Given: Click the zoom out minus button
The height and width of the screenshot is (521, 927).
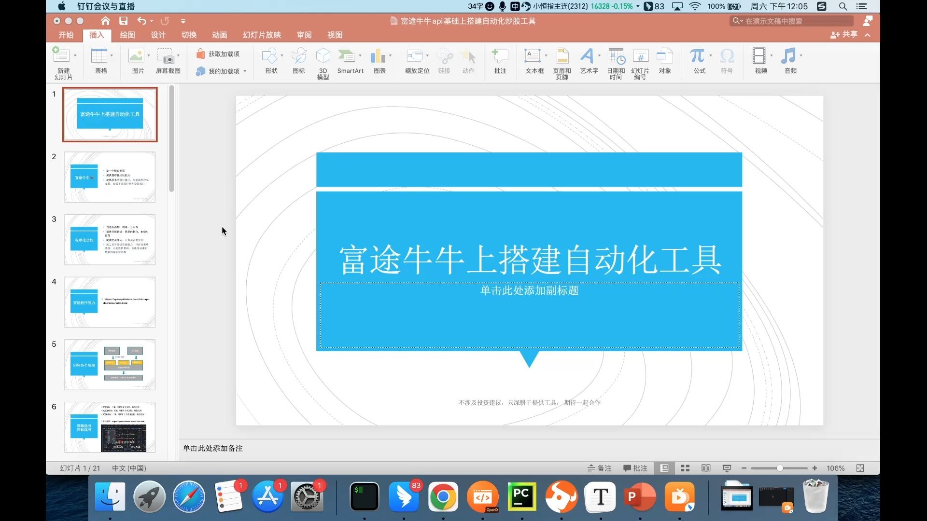Looking at the screenshot, I should 744,468.
